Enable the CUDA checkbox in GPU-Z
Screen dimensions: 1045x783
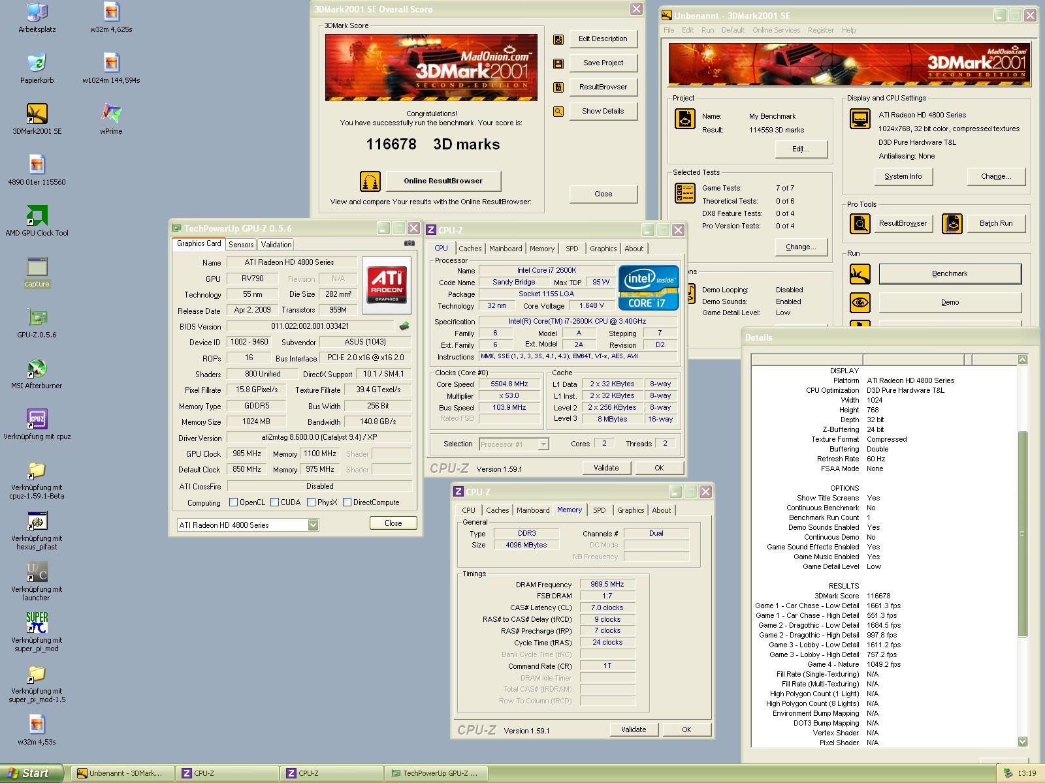275,502
